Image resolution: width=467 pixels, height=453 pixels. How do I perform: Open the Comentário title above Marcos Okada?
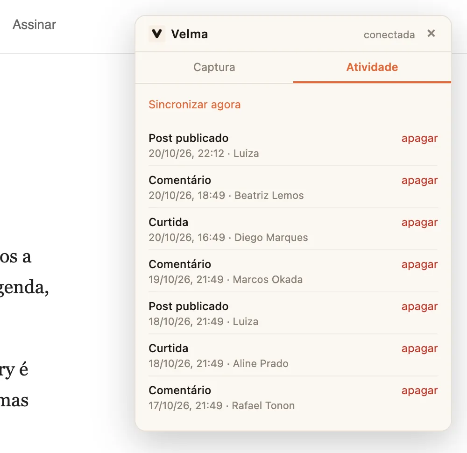(x=180, y=264)
